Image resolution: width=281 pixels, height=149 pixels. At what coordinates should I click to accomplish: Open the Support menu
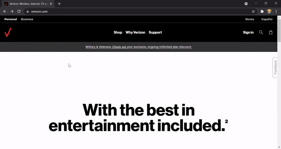(x=155, y=32)
